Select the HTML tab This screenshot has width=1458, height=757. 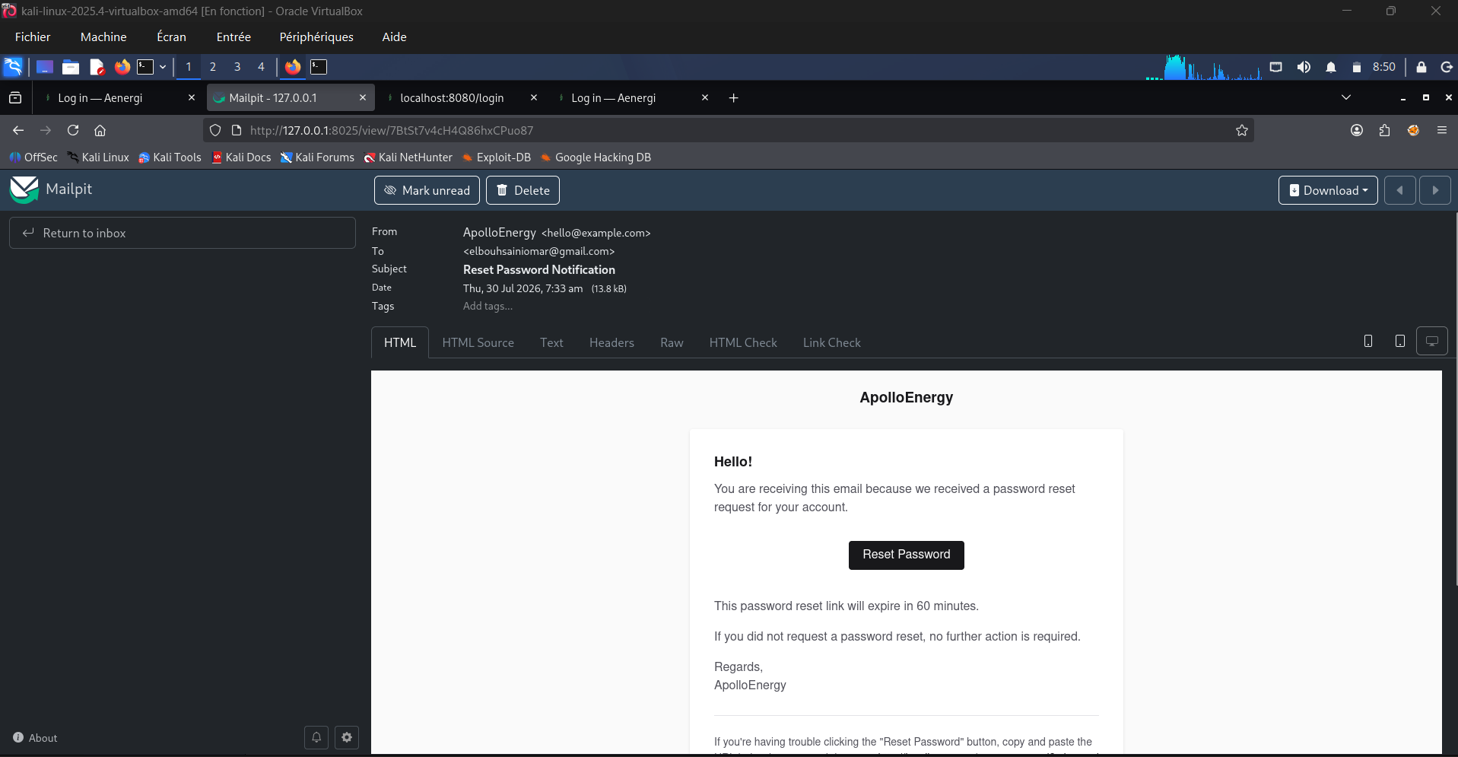[400, 342]
